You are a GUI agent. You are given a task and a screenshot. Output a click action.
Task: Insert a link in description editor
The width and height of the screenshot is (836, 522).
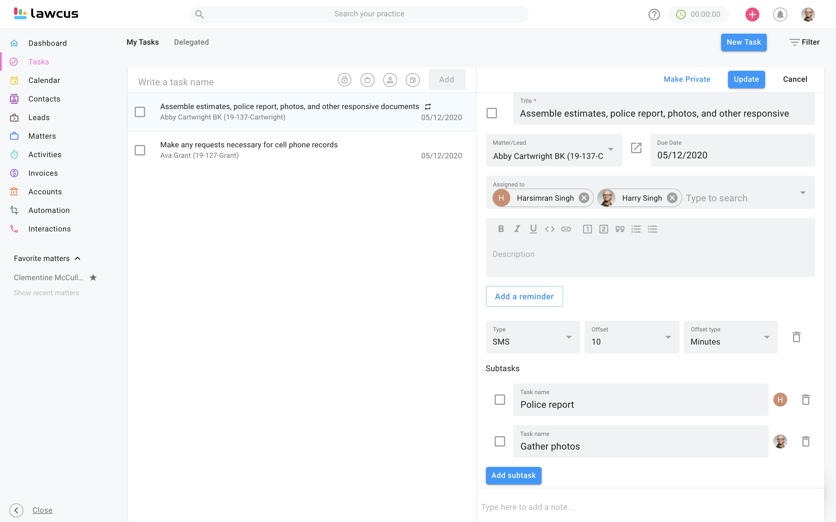click(x=566, y=229)
